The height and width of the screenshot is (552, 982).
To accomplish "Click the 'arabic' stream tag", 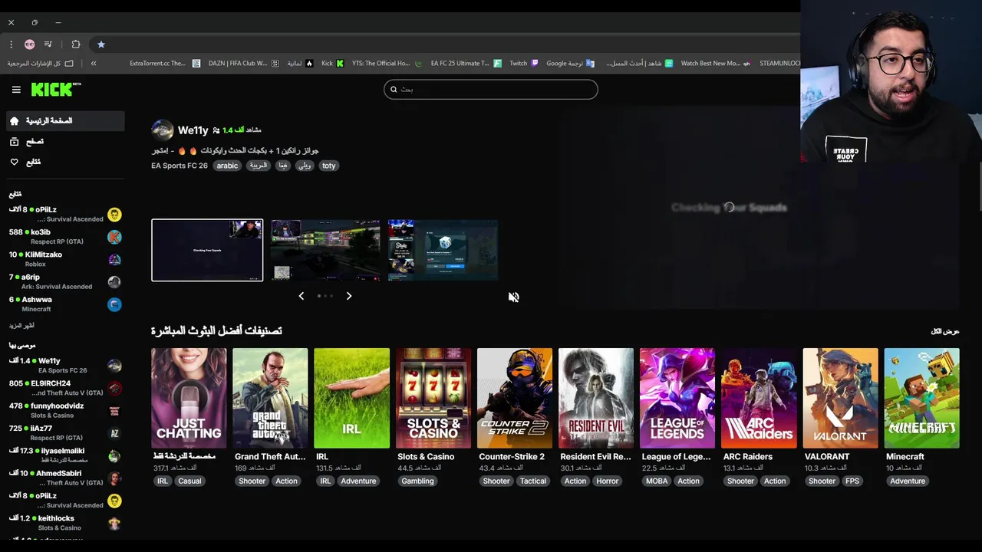I will (x=227, y=166).
